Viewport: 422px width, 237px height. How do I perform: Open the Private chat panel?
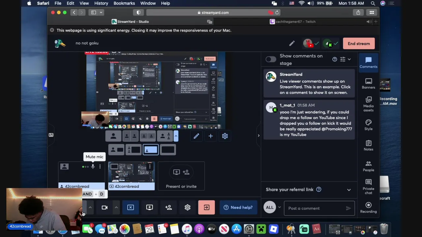coord(368,186)
